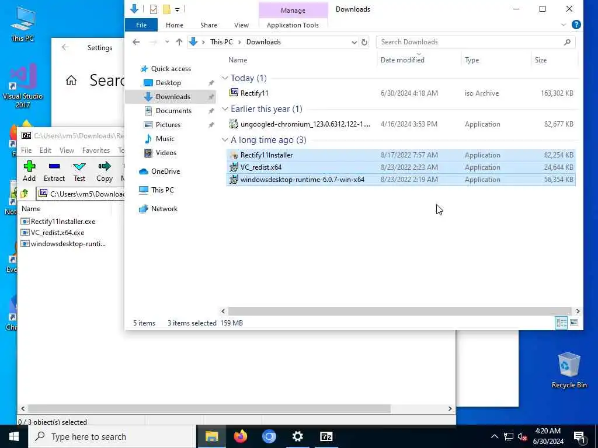Image resolution: width=598 pixels, height=448 pixels.
Task: Expand address bar history dropdown
Action: pyautogui.click(x=354, y=42)
